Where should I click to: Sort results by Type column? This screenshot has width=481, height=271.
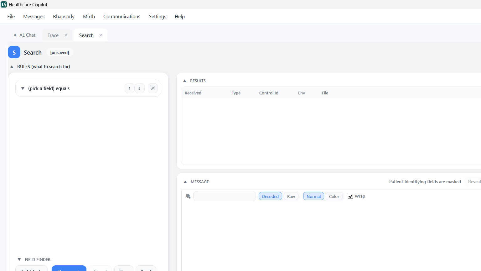[x=236, y=93]
